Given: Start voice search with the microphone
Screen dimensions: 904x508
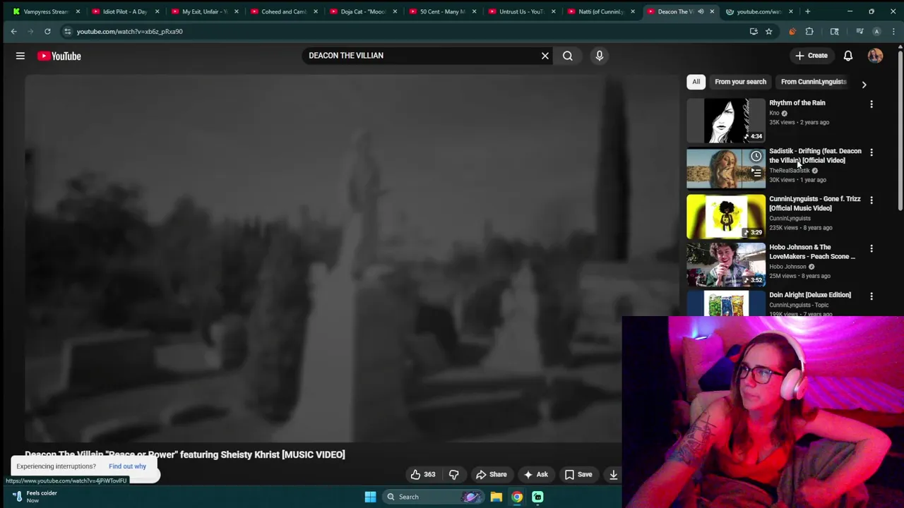Looking at the screenshot, I should 600,56.
